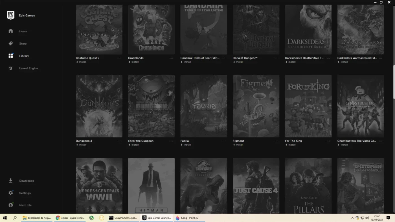The image size is (395, 222).
Task: Open the Store tag icon
Action: tap(11, 43)
